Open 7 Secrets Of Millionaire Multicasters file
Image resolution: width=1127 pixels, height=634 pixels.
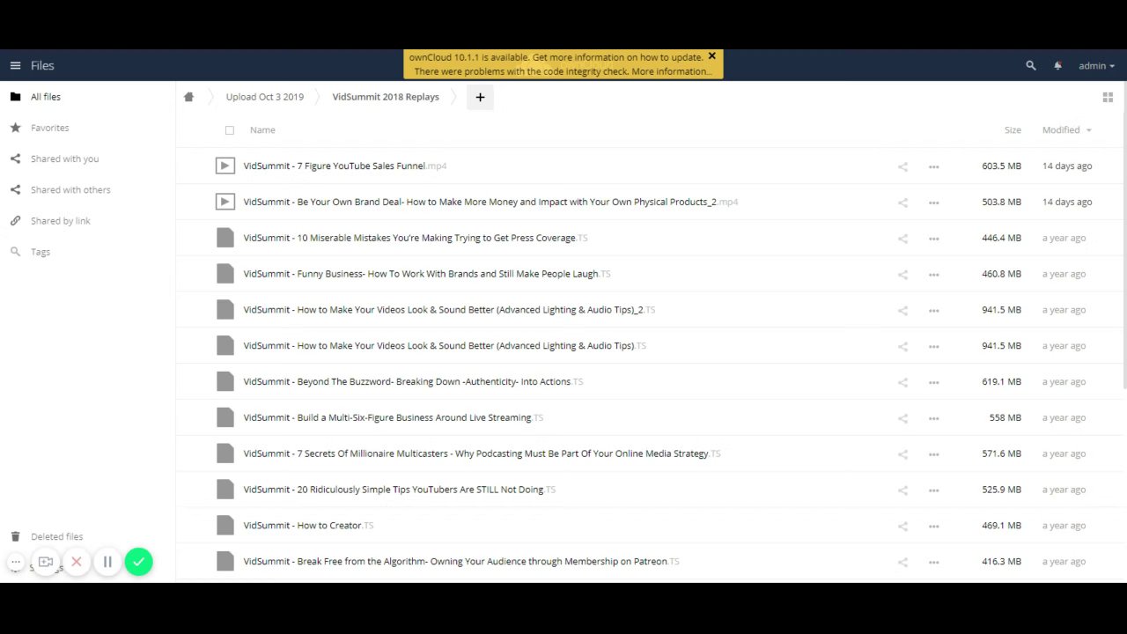coord(482,453)
